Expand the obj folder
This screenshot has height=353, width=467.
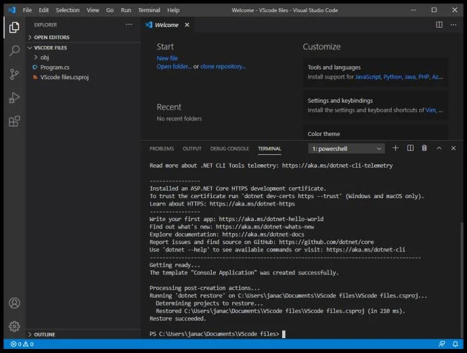pos(83,57)
